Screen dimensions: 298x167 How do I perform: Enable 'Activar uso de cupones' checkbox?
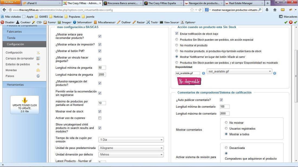(100, 118)
